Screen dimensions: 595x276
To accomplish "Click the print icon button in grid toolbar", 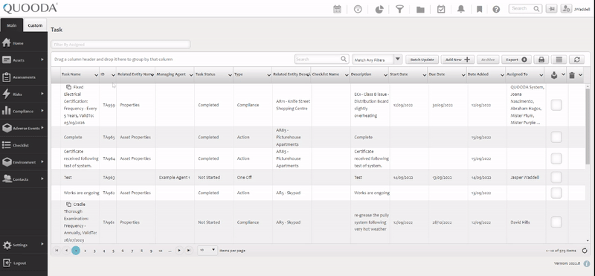I will click(541, 60).
